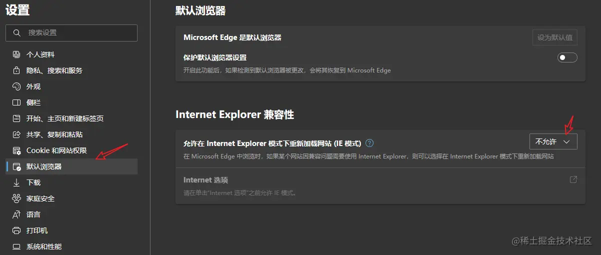This screenshot has height=255, width=601.
Task: Select 外观 in the settings menu
Action: [x=71, y=86]
